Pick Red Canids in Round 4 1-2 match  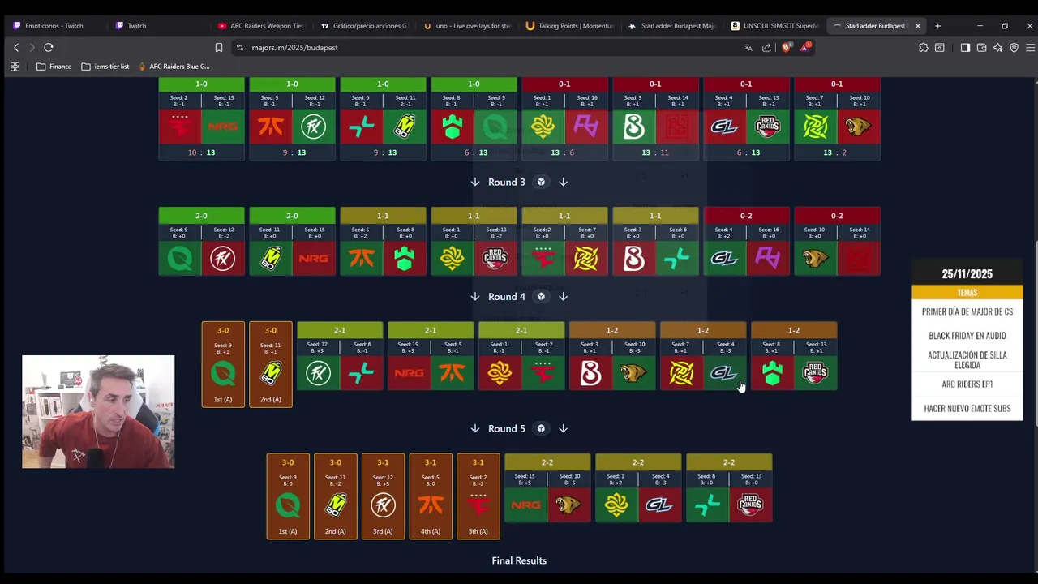(x=815, y=373)
